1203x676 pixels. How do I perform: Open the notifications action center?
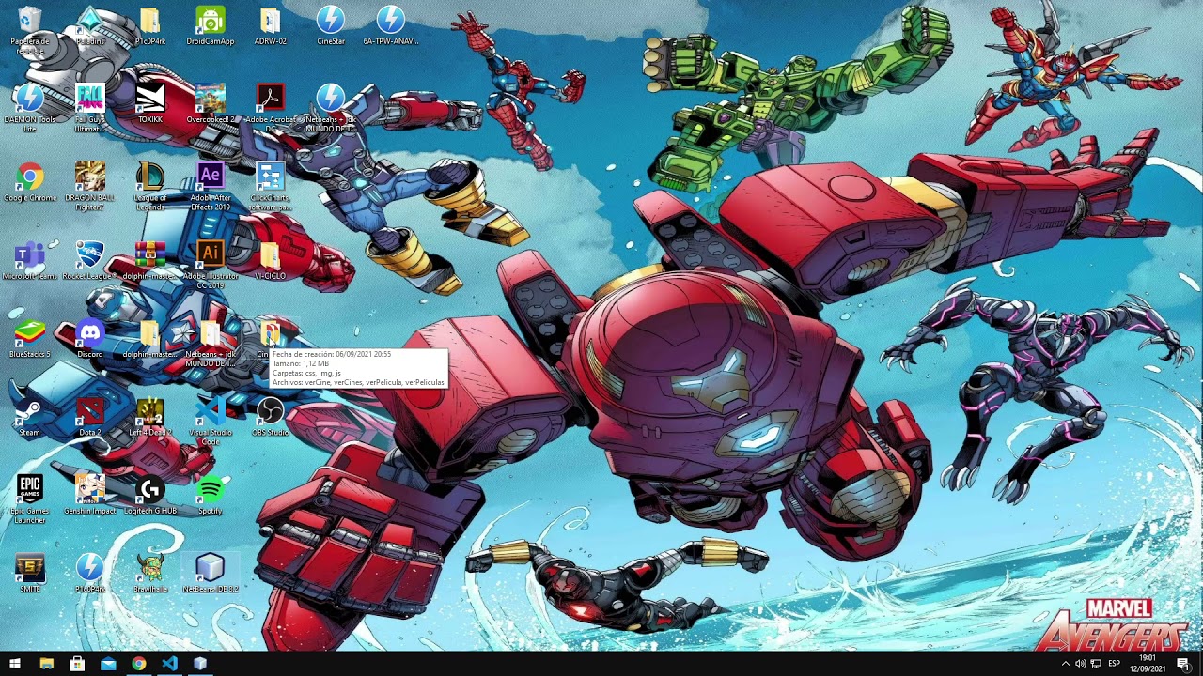1183,664
